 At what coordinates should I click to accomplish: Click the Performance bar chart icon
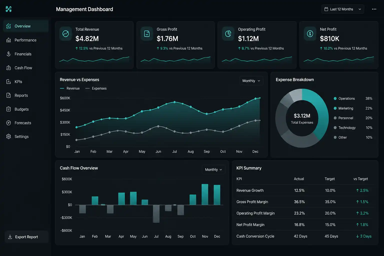(x=8, y=40)
